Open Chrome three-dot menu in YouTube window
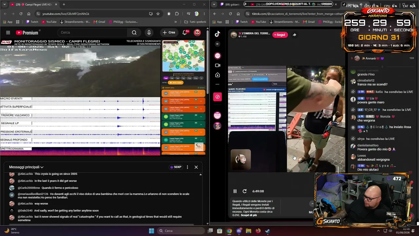Screen dimensions: 419x236 204,14
